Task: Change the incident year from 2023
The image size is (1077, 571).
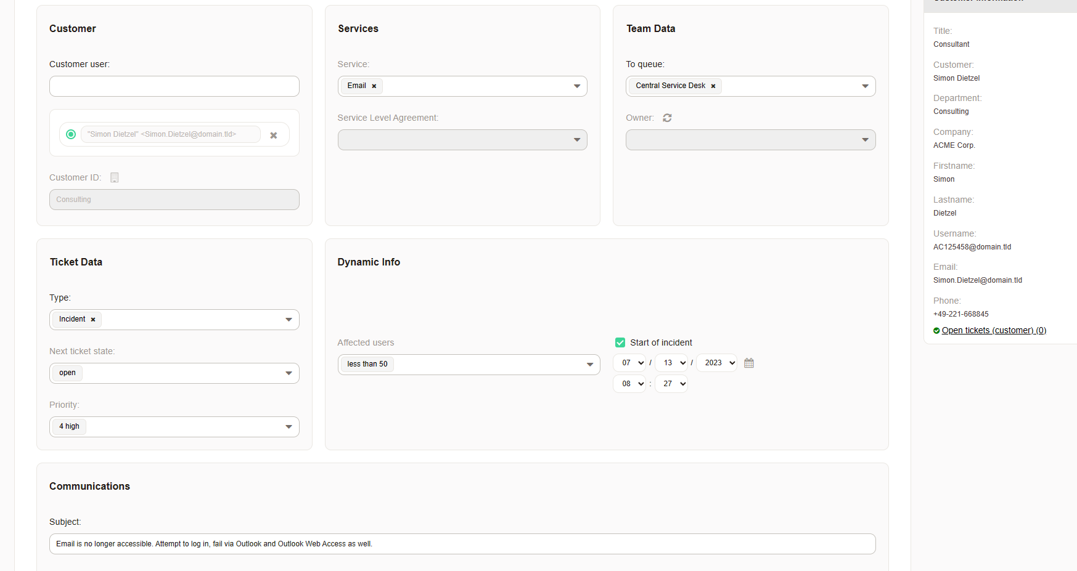Action: point(717,363)
